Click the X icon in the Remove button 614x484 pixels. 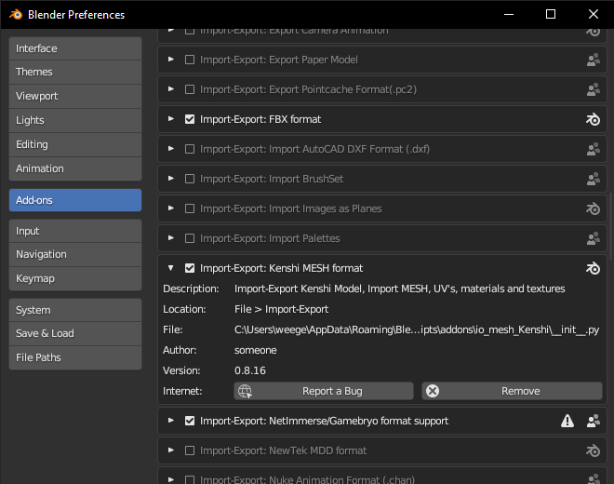[x=433, y=391]
